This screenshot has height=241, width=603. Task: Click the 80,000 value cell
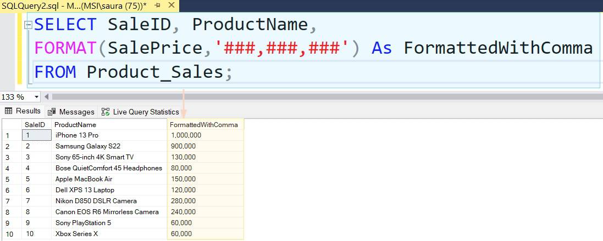click(x=206, y=168)
